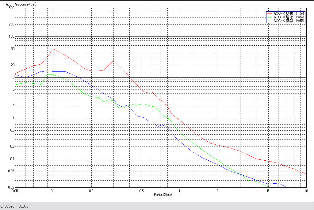Viewport: 314px width, 210px height.
Task: Click the 10 label on the period axis
Action: click(306, 191)
